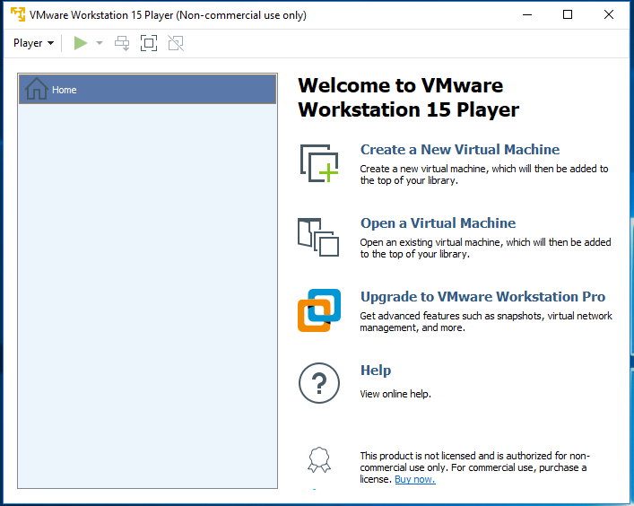Click the 'Get advanced features such as snapshots' text
The width and height of the screenshot is (634, 506).
[x=486, y=321]
